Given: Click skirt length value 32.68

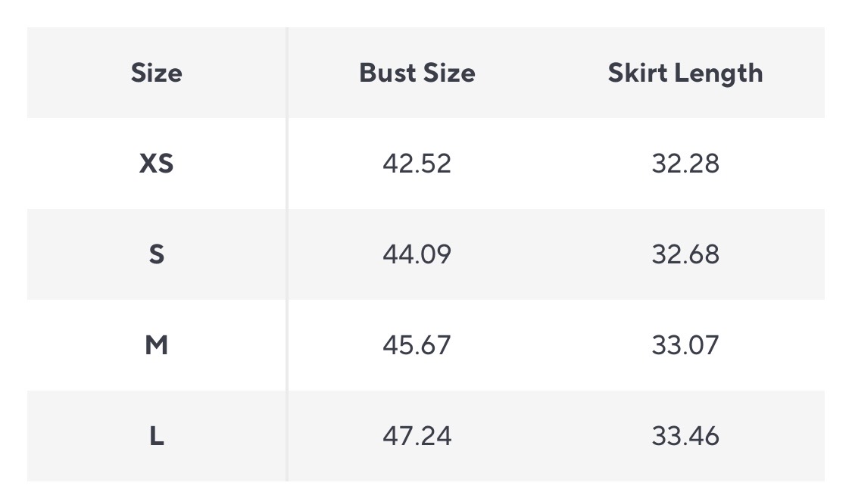Looking at the screenshot, I should click(x=685, y=254).
